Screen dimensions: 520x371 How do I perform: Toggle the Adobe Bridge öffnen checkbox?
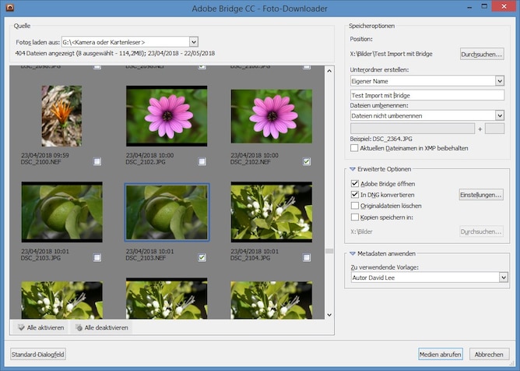coord(355,183)
